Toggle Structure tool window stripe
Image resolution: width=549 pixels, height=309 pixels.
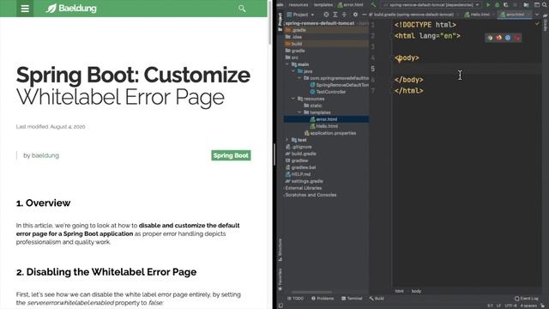(281, 250)
